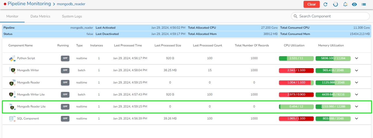
Task: Click the Mongodb Reader Lite component icon
Action: [12, 107]
